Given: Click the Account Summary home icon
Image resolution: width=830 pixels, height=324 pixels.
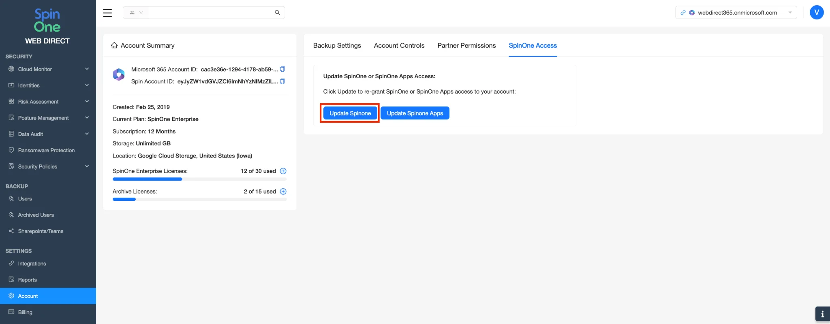Looking at the screenshot, I should point(114,45).
